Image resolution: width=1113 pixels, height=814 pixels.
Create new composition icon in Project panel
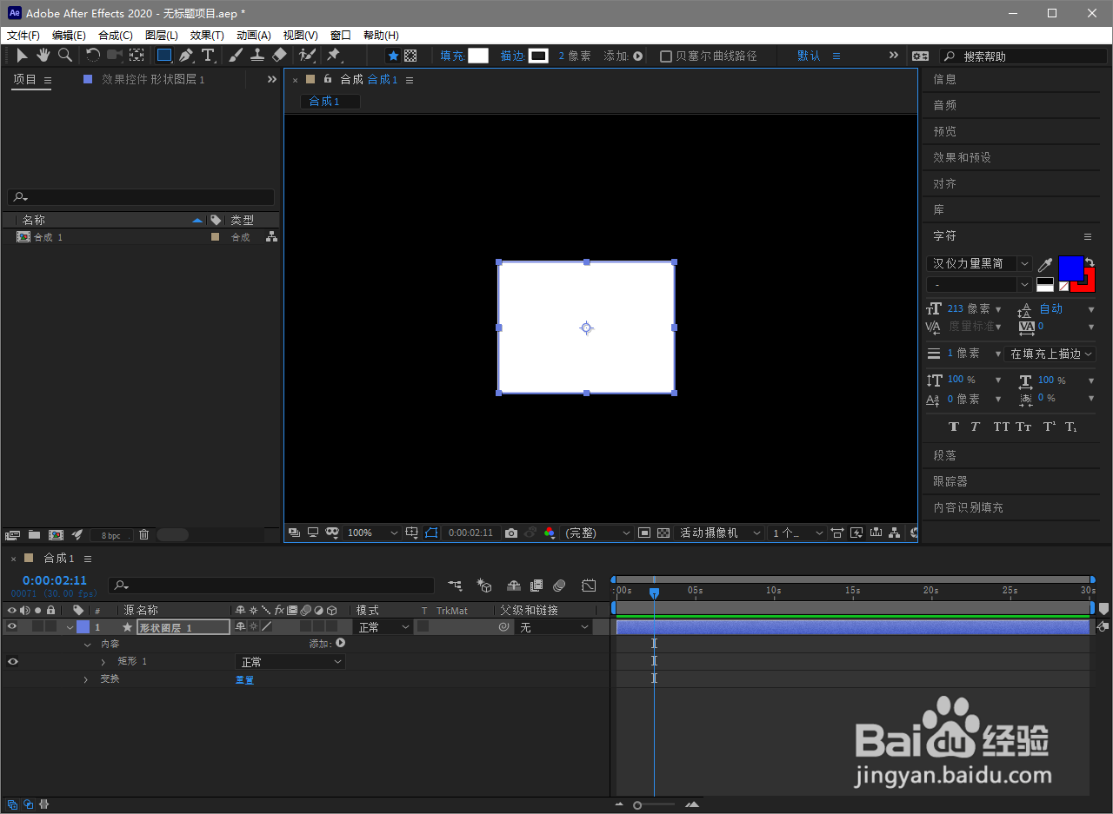[56, 535]
